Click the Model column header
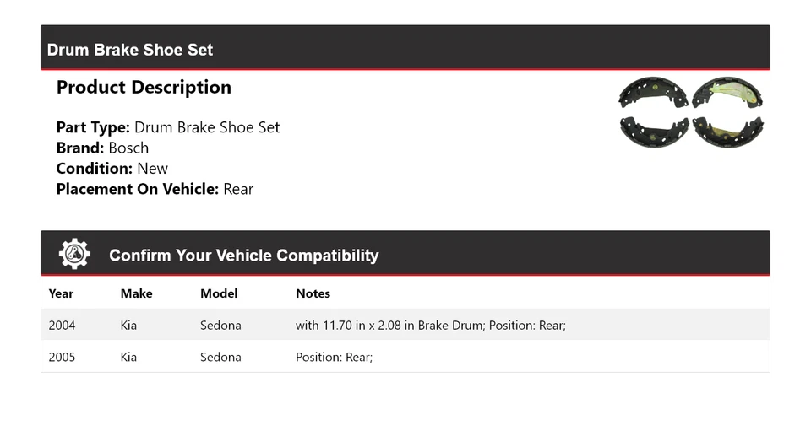811x436 pixels. 219,293
